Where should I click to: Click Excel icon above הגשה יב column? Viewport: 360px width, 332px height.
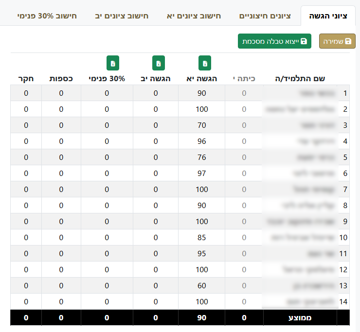click(x=159, y=63)
